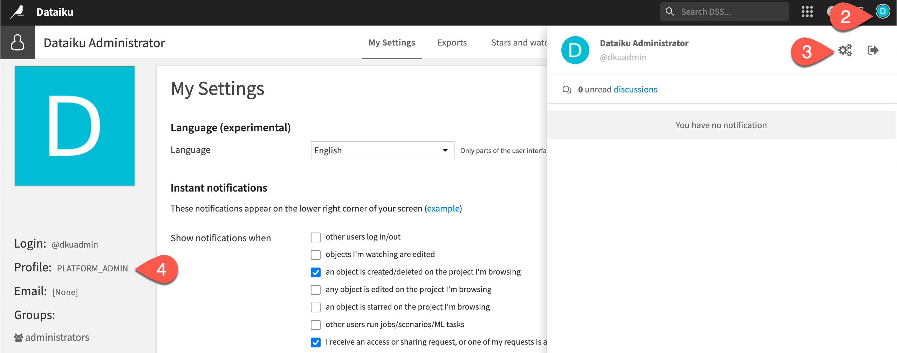Open the Stars and watches tab
This screenshot has height=353, width=897.
tap(519, 43)
